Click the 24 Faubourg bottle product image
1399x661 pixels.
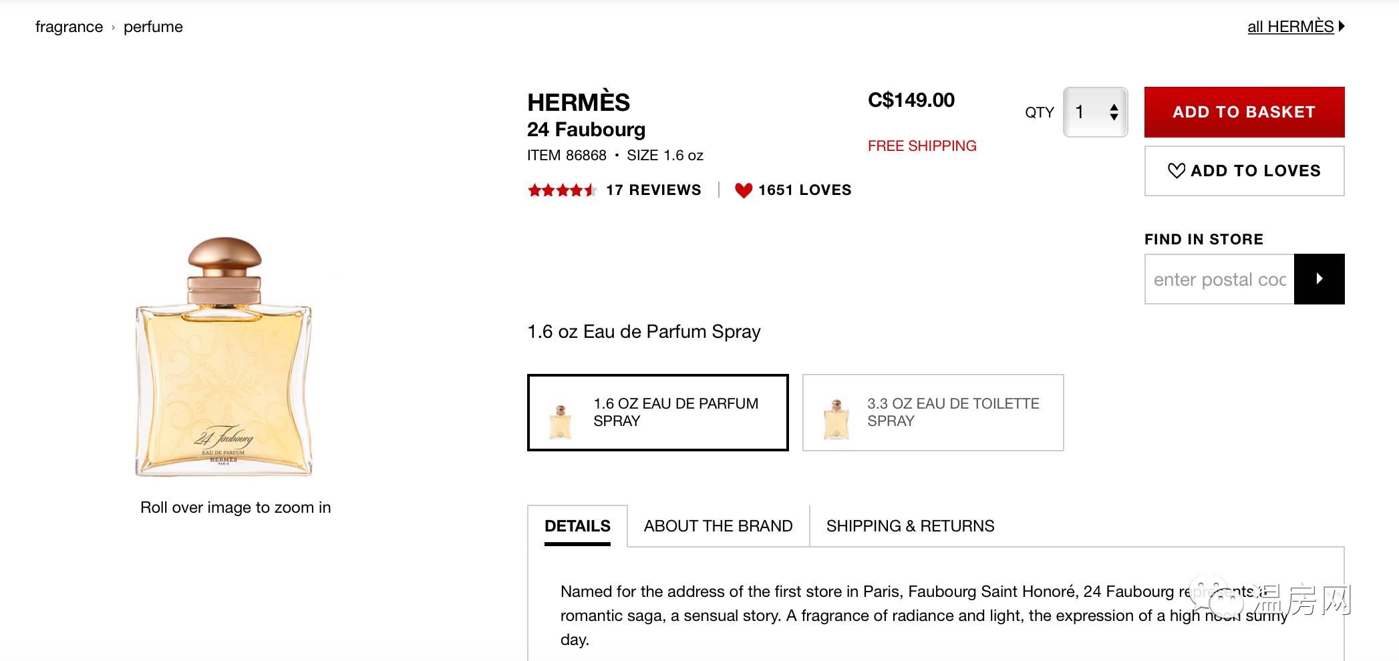(224, 357)
